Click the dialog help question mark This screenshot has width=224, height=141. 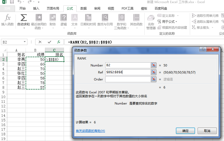pos(203,49)
